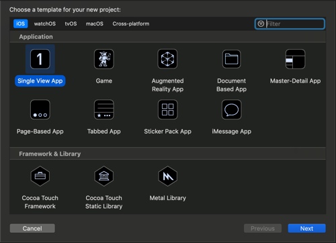This screenshot has width=336, height=243.
Task: Pick the Sticker Pack App icon
Action: click(x=167, y=109)
